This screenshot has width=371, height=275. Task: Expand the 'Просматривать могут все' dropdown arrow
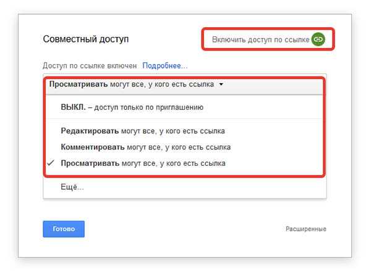pyautogui.click(x=221, y=84)
